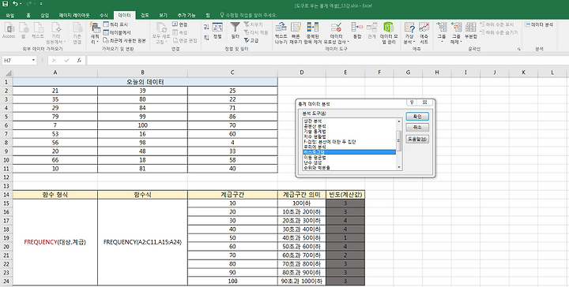This screenshot has width=569, height=287.
Task: Select 상관 분석 in the analysis tool list
Action: tap(313, 121)
